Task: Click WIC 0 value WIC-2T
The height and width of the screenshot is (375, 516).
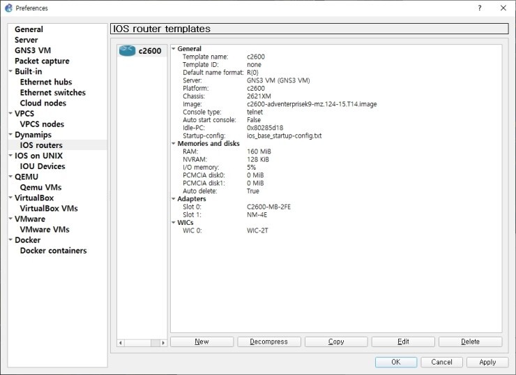Action: (257, 230)
